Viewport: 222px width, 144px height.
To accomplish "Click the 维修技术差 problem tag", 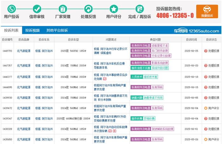I will (x=150, y=77).
